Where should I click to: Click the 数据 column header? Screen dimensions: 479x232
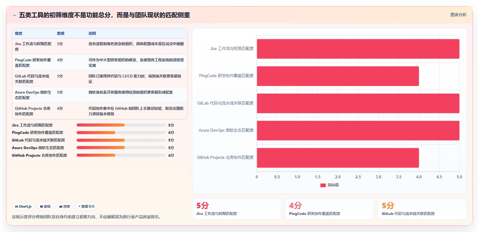tap(61, 34)
